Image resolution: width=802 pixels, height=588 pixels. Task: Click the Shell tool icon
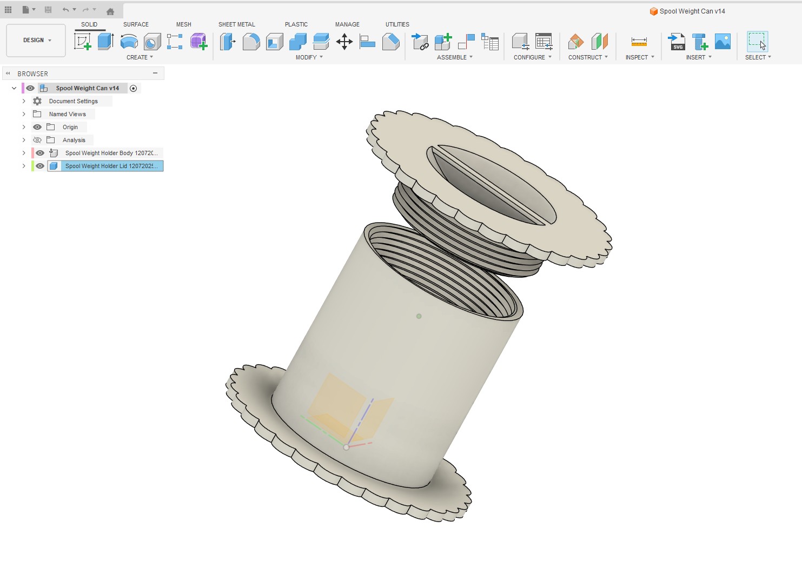coord(275,42)
